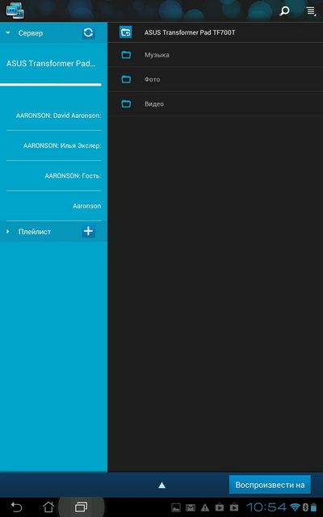The image size is (323, 517).
Task: Refresh the server list
Action: [x=88, y=32]
